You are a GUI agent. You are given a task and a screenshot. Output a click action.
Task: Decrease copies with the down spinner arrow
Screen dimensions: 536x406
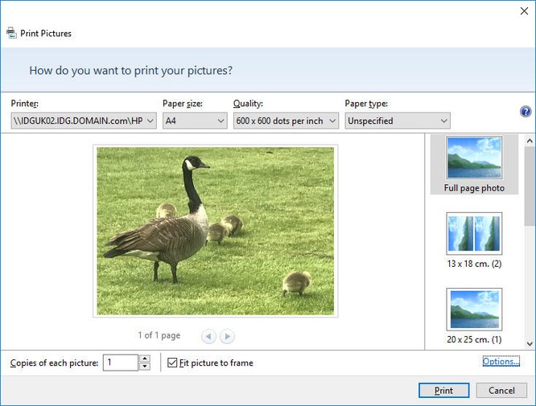145,367
